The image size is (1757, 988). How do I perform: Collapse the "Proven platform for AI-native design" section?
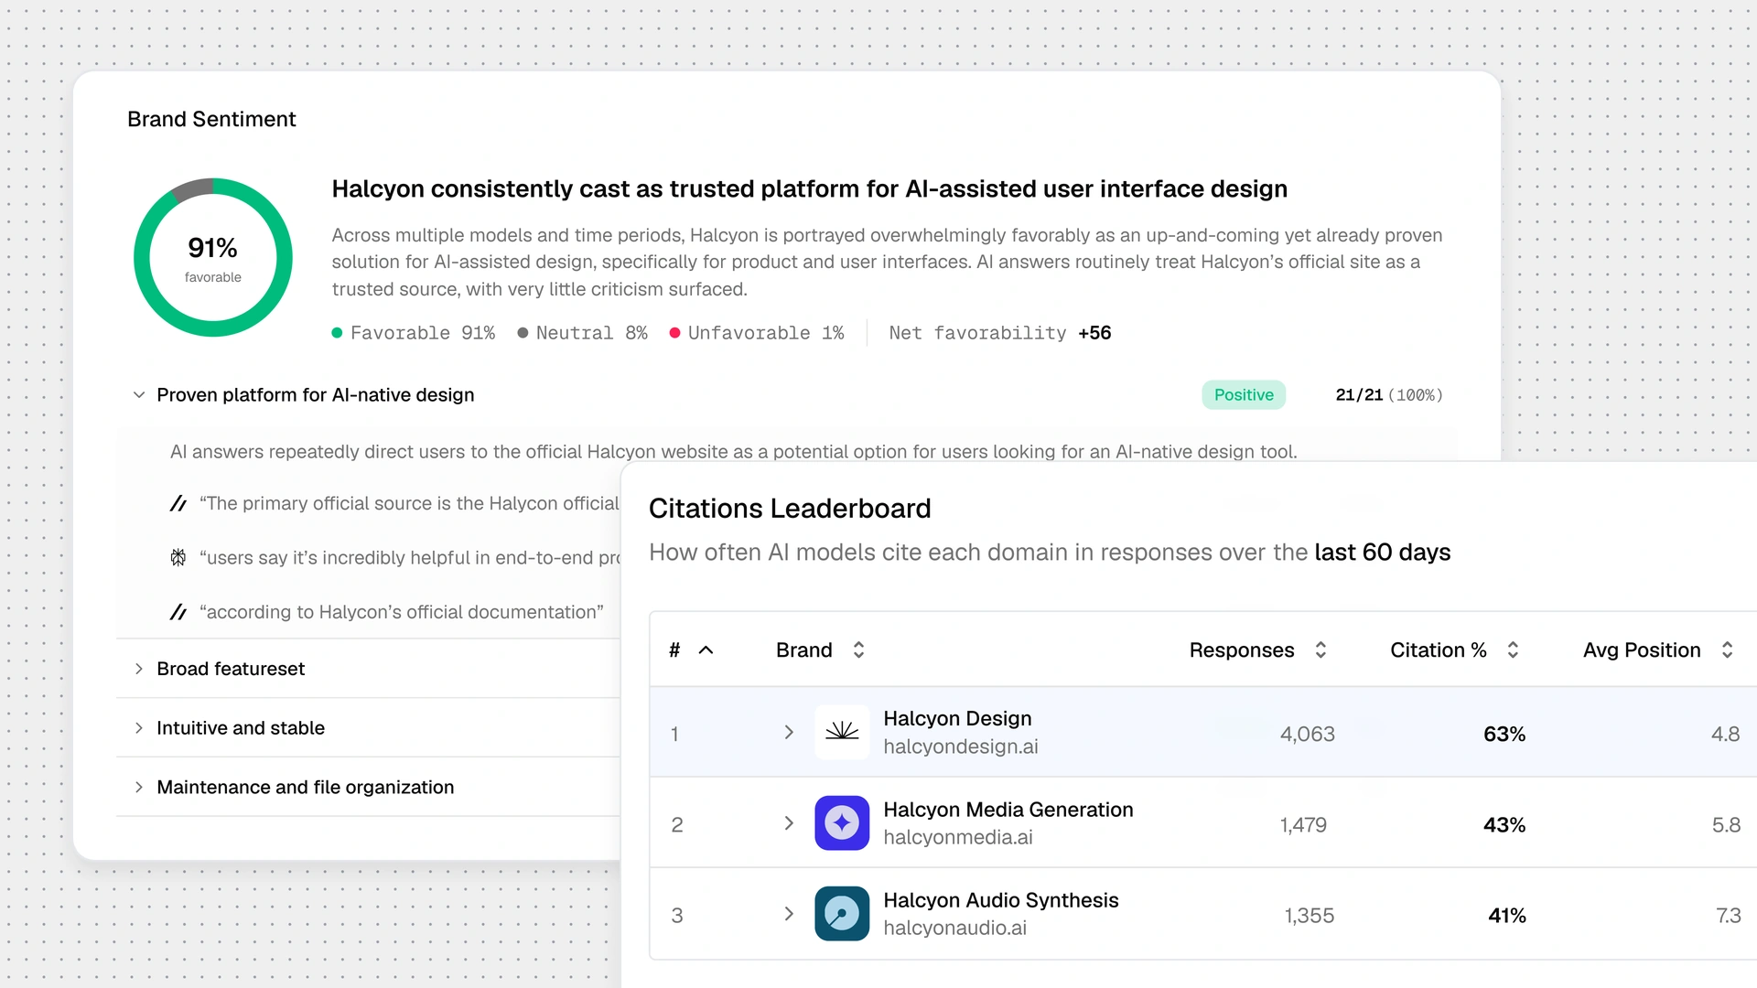click(x=139, y=395)
